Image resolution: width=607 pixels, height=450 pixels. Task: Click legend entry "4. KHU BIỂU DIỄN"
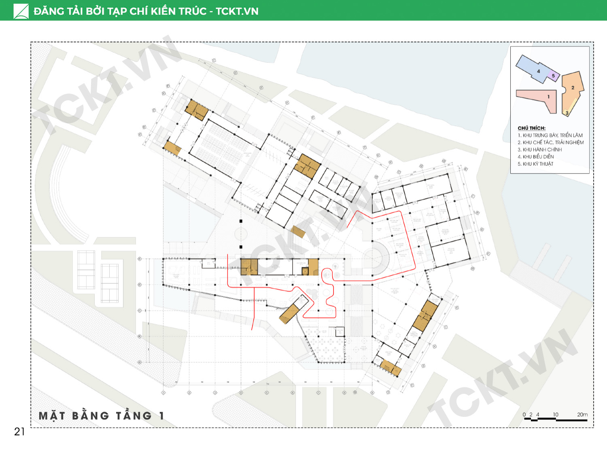click(535, 156)
